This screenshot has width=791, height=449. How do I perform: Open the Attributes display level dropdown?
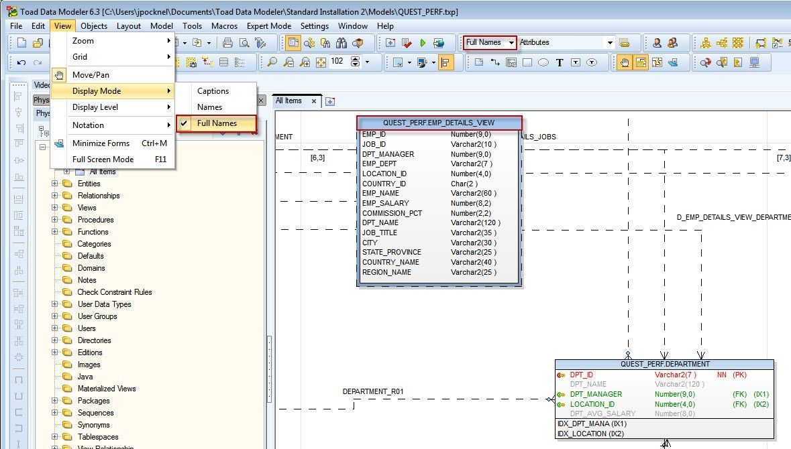(x=610, y=43)
